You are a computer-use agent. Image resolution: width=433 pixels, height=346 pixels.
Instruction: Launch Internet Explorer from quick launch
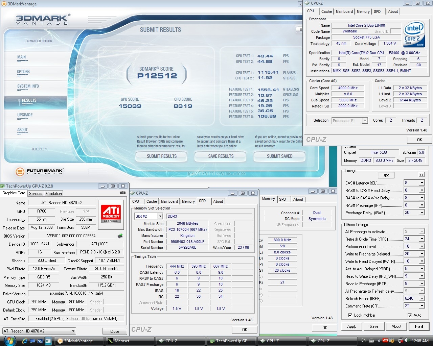tap(25, 341)
